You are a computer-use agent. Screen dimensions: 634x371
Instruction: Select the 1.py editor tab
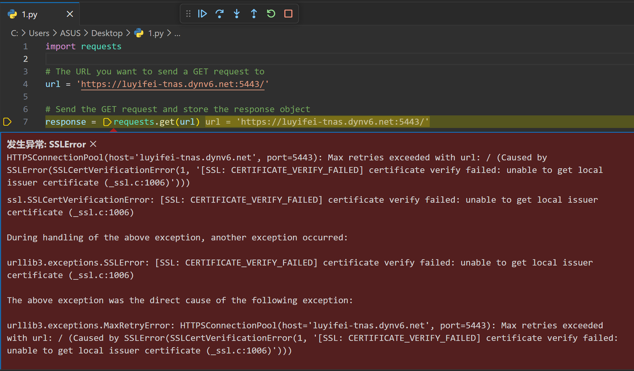tap(40, 14)
